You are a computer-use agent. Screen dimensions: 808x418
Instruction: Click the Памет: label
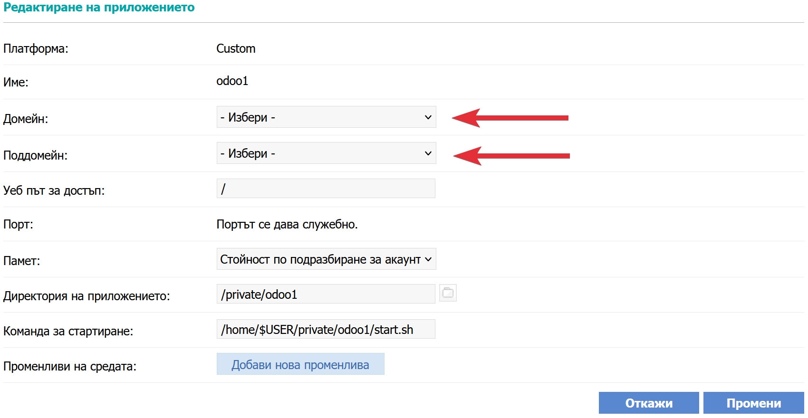pyautogui.click(x=21, y=261)
